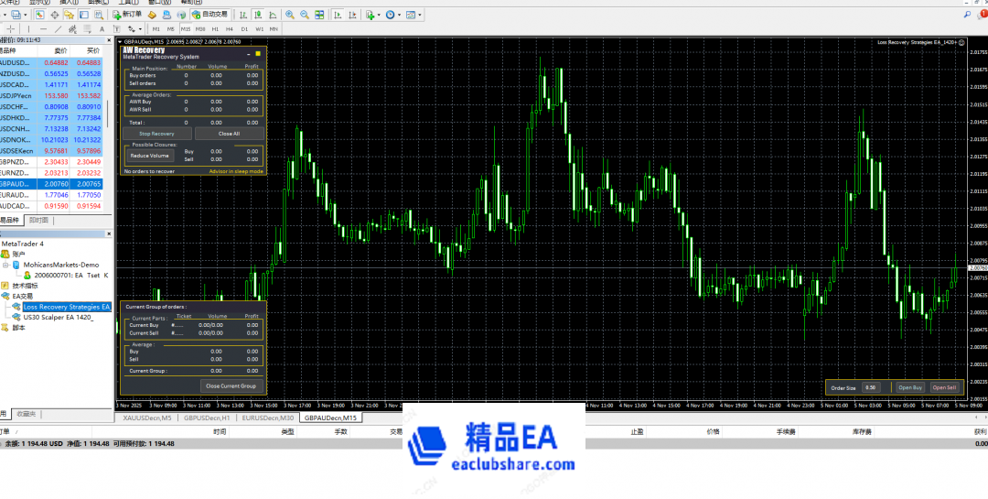This screenshot has width=988, height=499.
Task: Switch to candlestick chart display icon
Action: (258, 15)
